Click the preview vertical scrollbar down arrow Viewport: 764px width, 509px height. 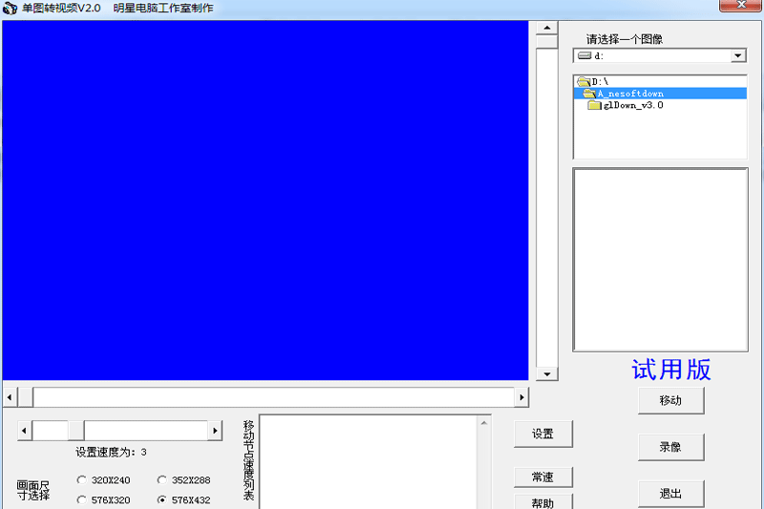pos(546,373)
